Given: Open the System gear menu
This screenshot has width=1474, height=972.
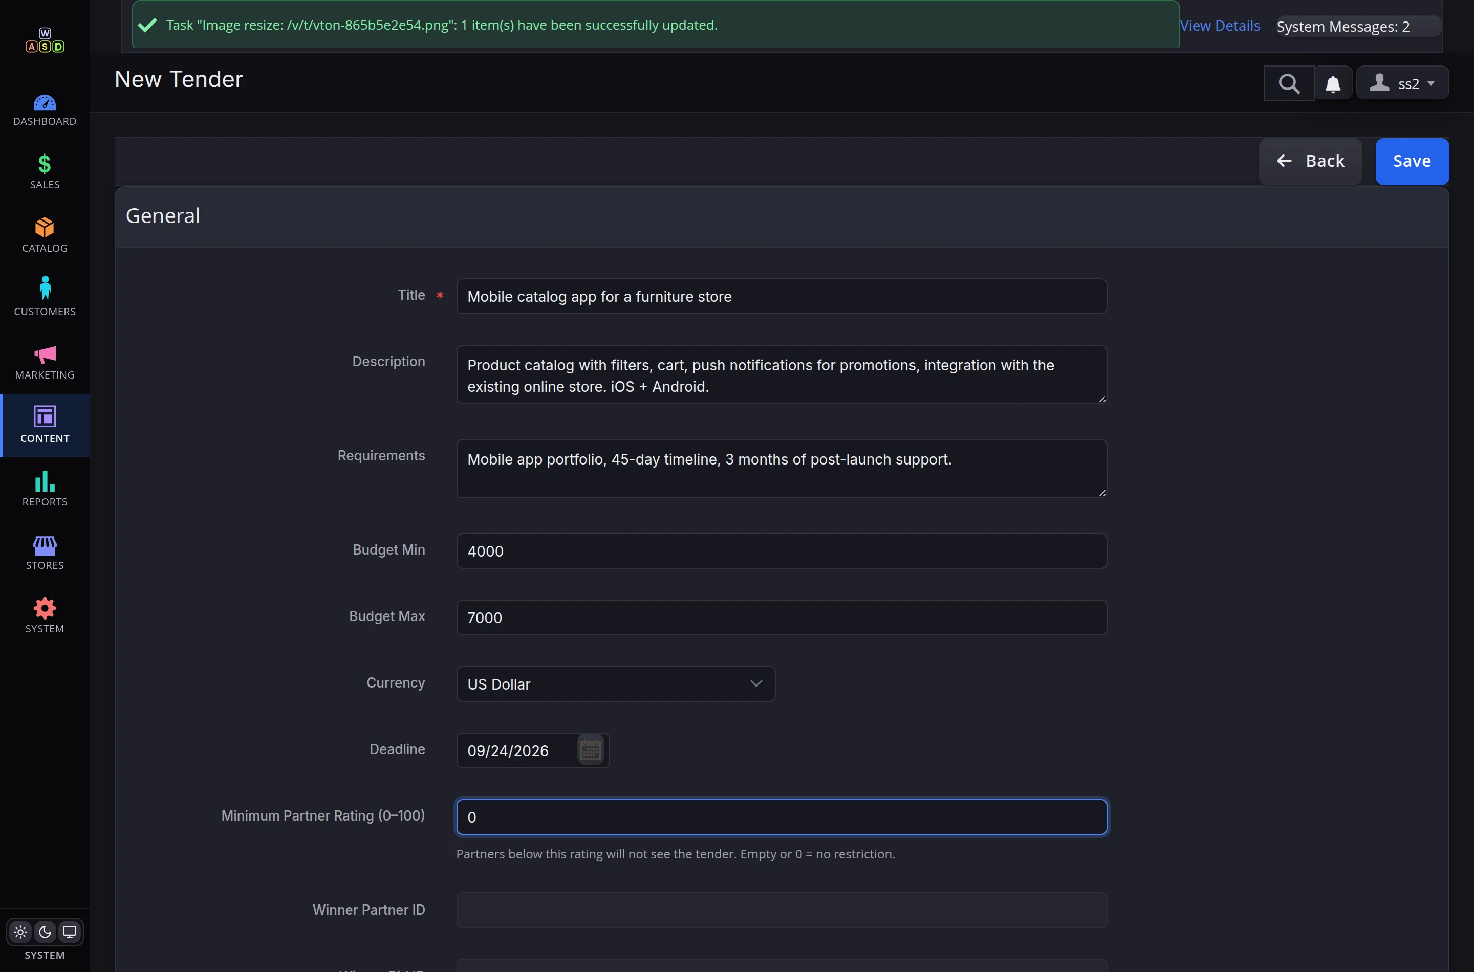Looking at the screenshot, I should [45, 615].
